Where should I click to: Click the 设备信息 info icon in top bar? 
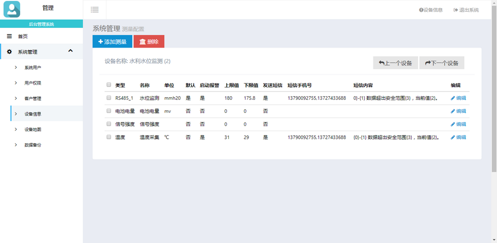click(x=421, y=10)
